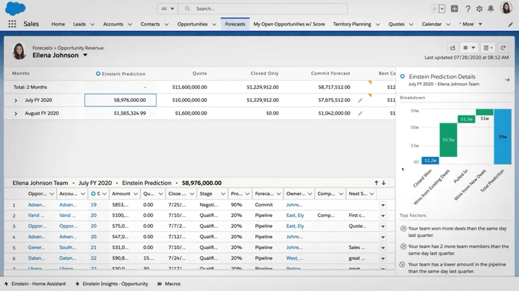Screen dimensions: 519x291
Task: Refresh the forecast page
Action: (x=503, y=47)
